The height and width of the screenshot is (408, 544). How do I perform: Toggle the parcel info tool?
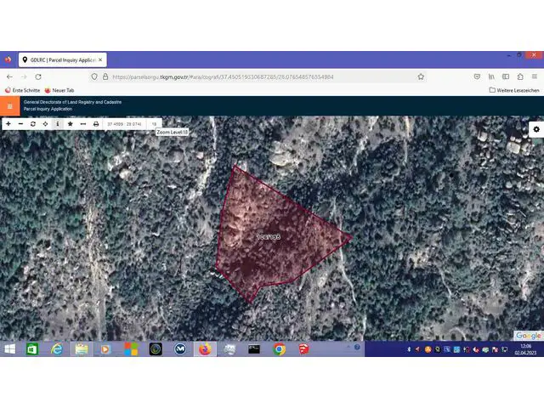click(x=58, y=124)
